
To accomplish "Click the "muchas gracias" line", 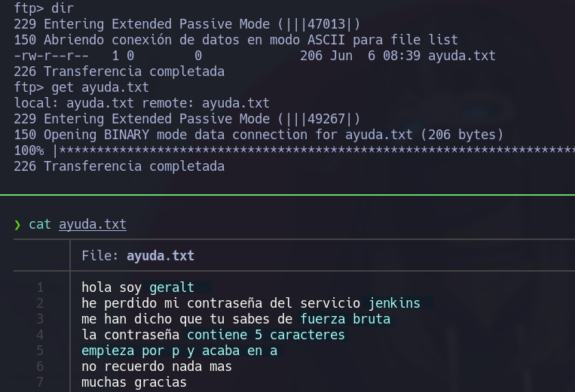I will [x=134, y=382].
